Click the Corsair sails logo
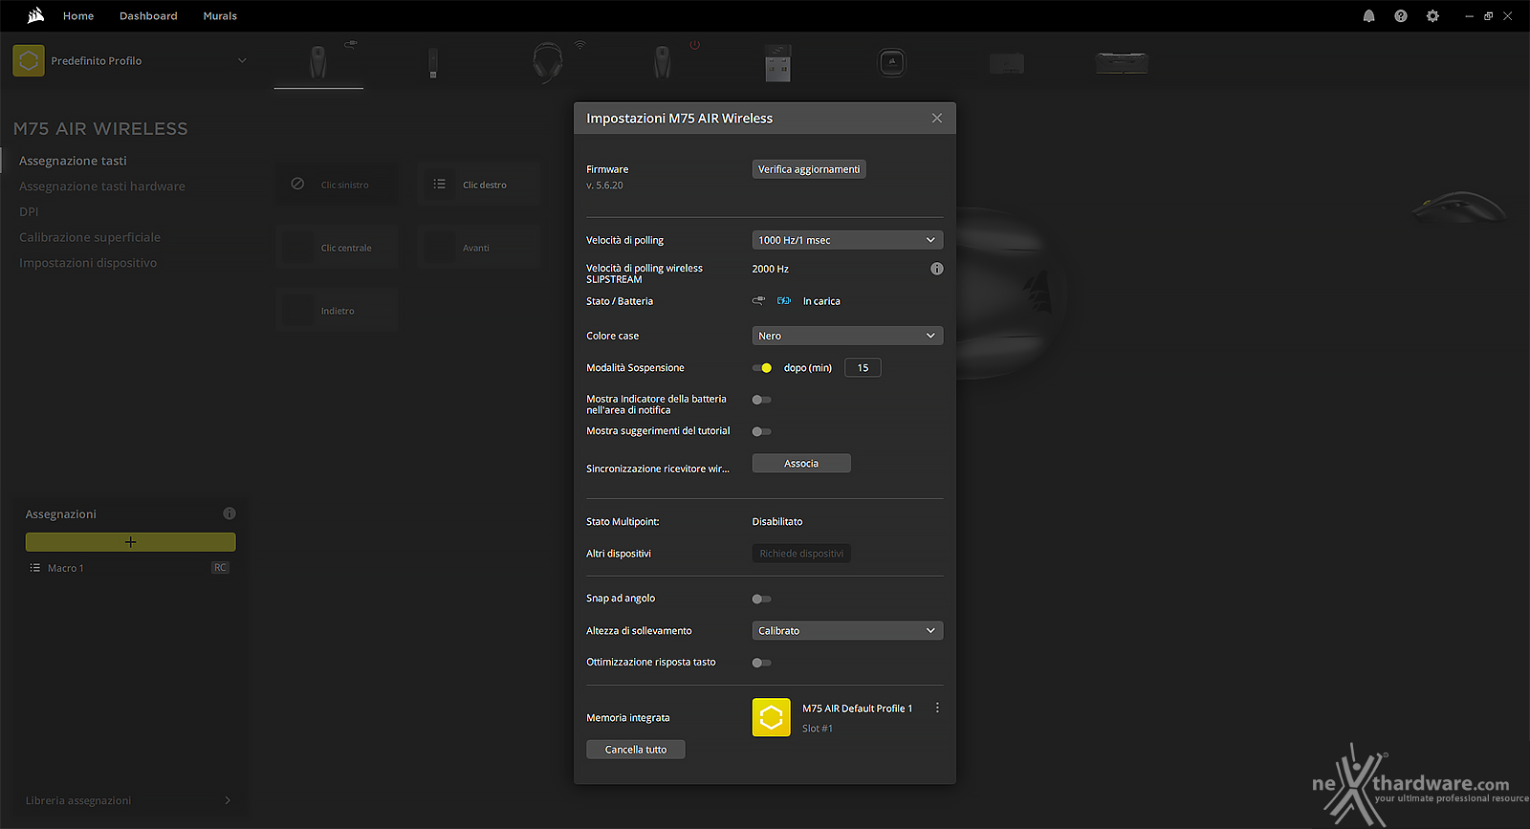1530x829 pixels. (x=35, y=15)
